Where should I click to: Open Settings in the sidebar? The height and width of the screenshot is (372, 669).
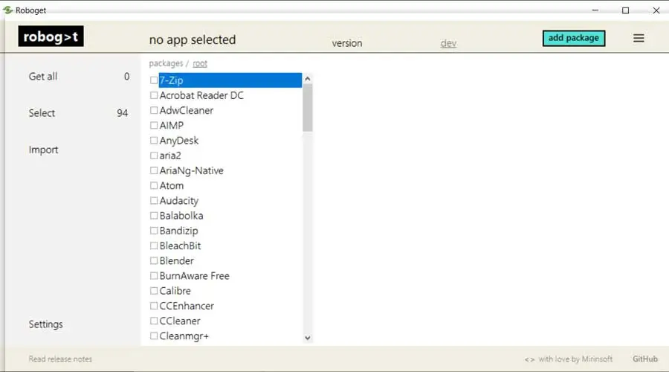45,324
